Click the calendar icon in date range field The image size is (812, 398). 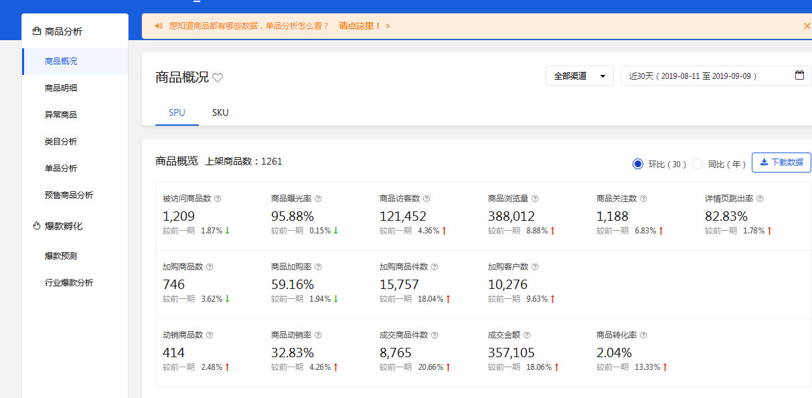point(799,76)
